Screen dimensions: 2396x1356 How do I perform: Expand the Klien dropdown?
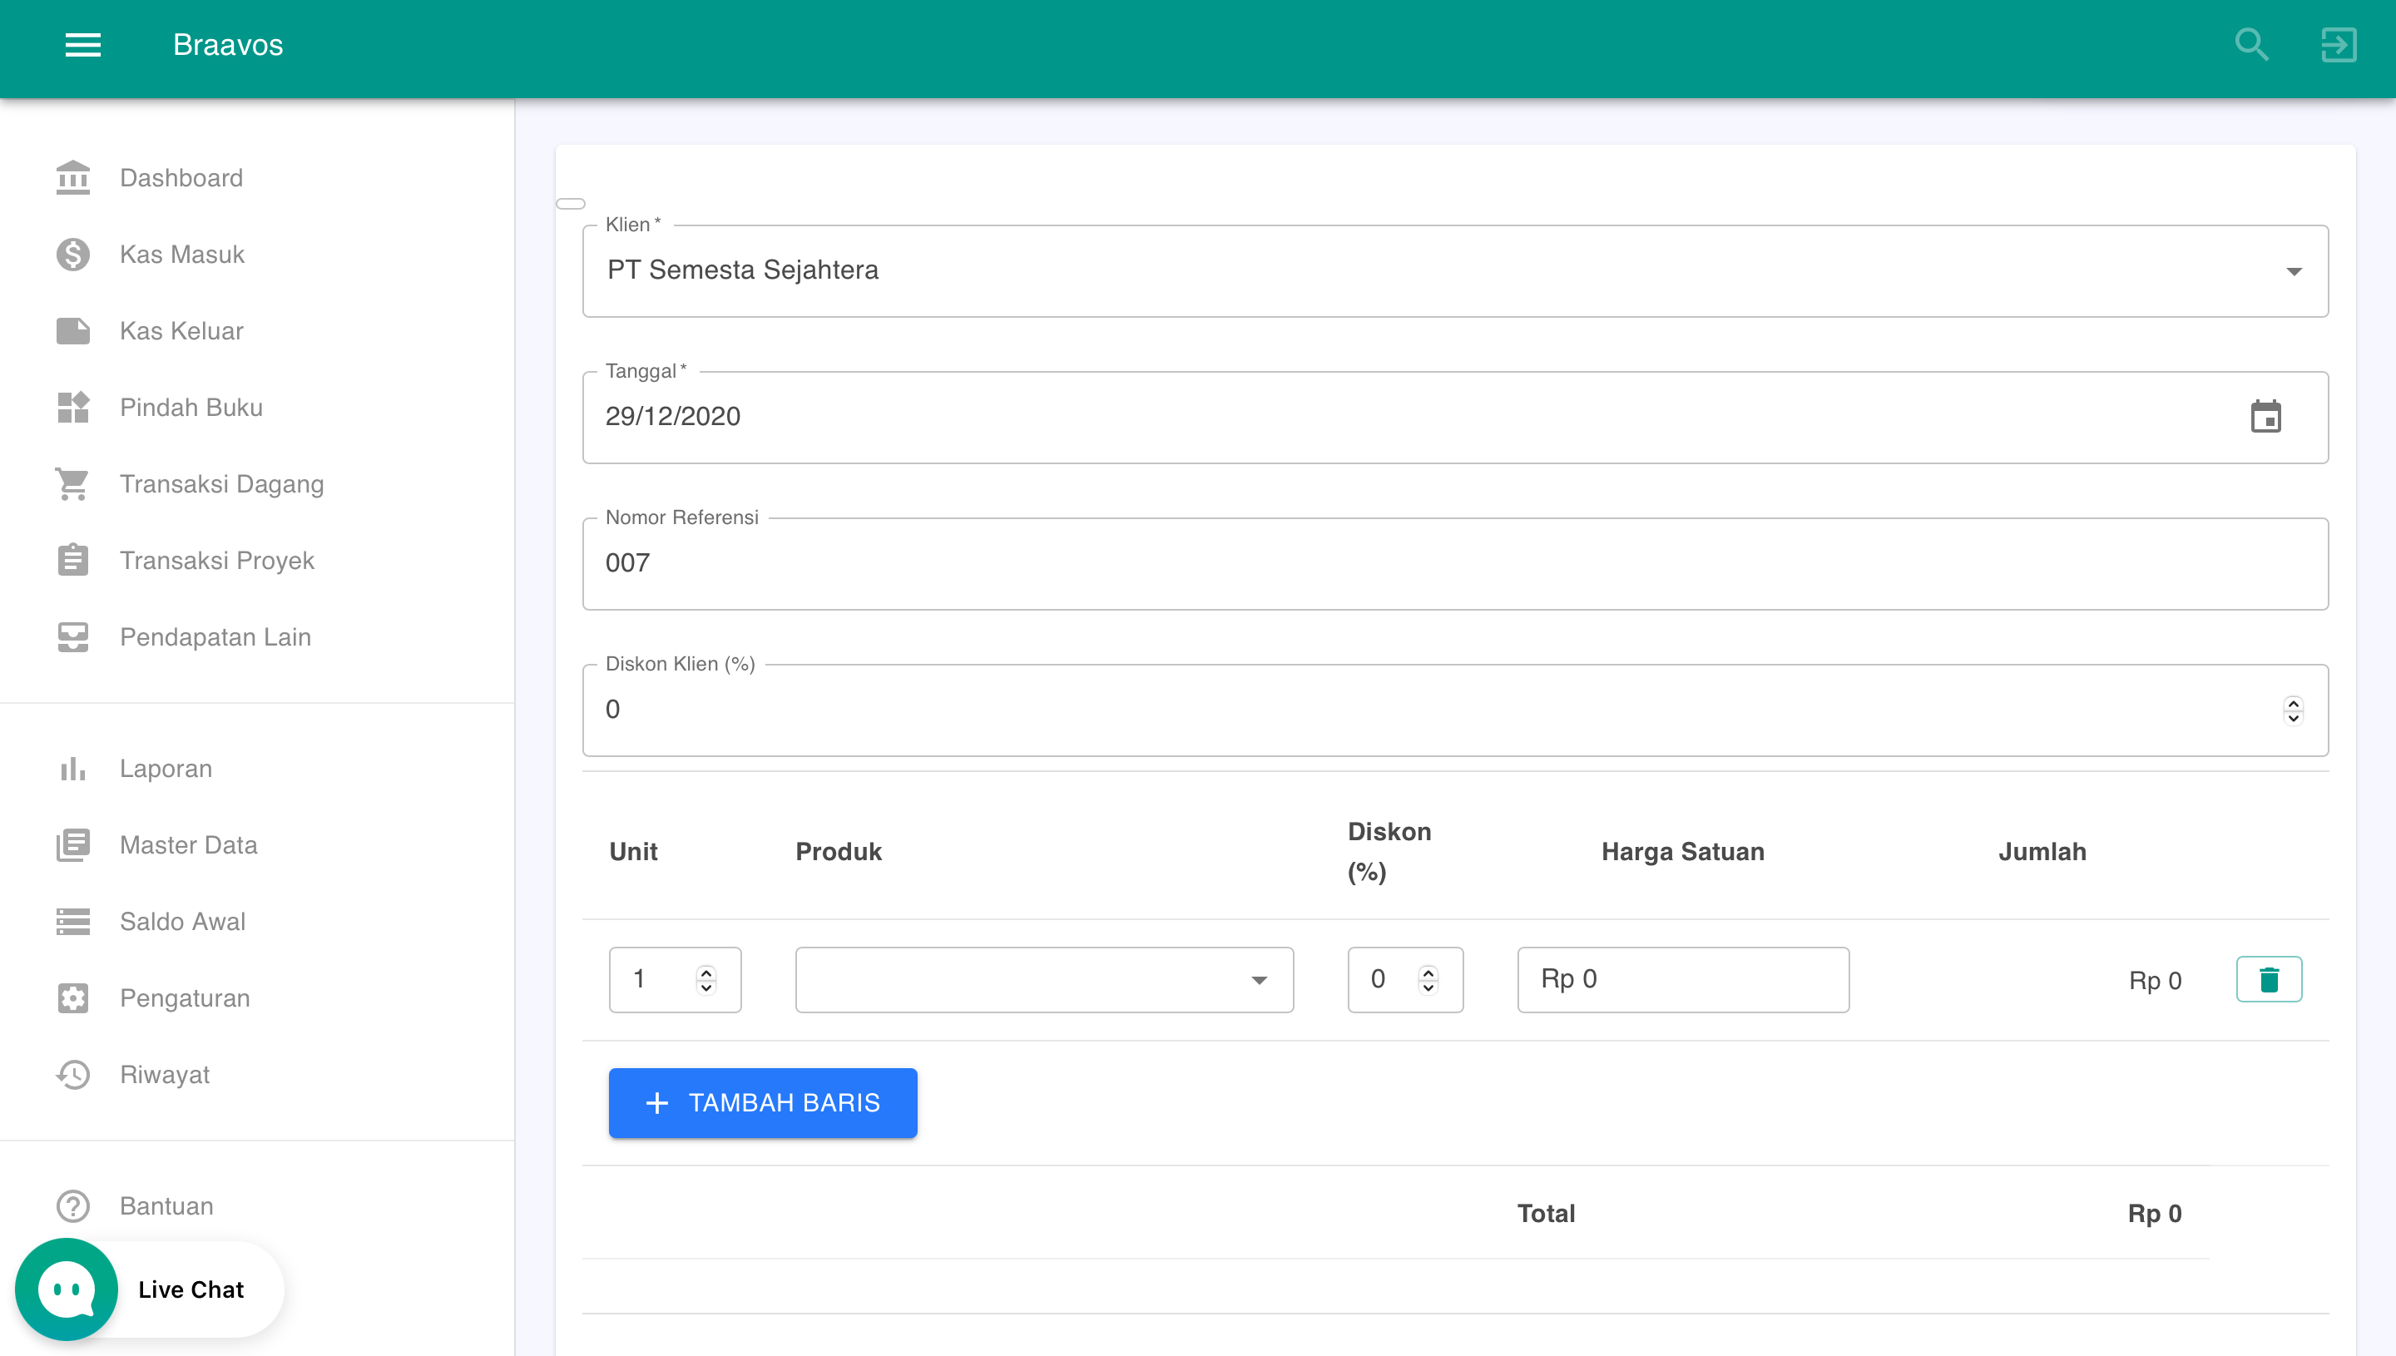pyautogui.click(x=2294, y=271)
